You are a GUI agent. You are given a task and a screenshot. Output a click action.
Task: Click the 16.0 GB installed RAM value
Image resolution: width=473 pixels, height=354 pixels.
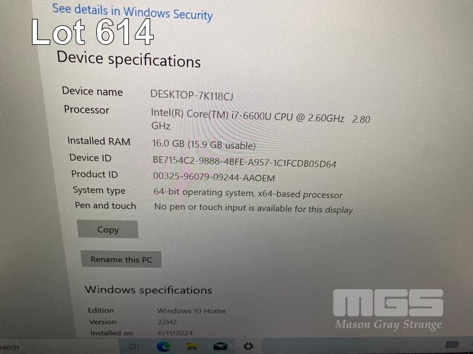[x=204, y=144]
